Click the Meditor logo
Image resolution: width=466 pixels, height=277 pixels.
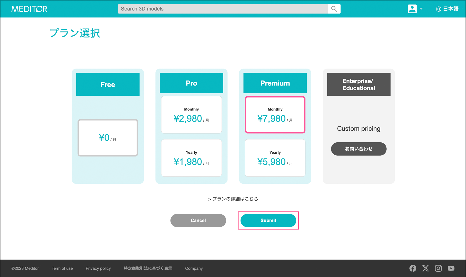click(29, 9)
